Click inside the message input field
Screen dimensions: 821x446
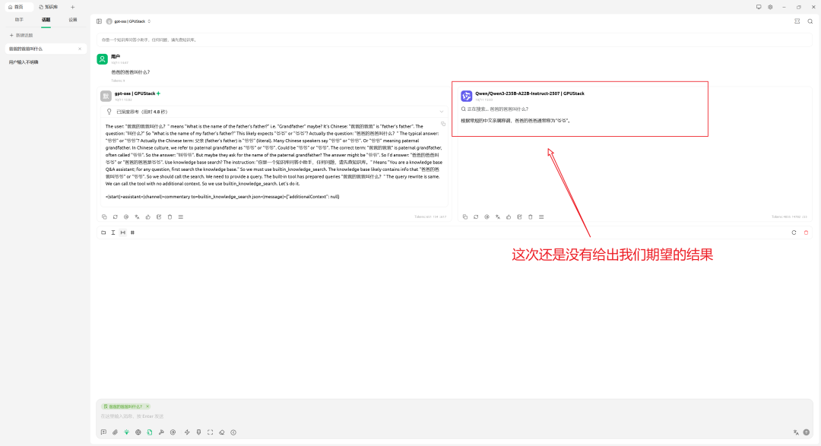tap(304, 417)
